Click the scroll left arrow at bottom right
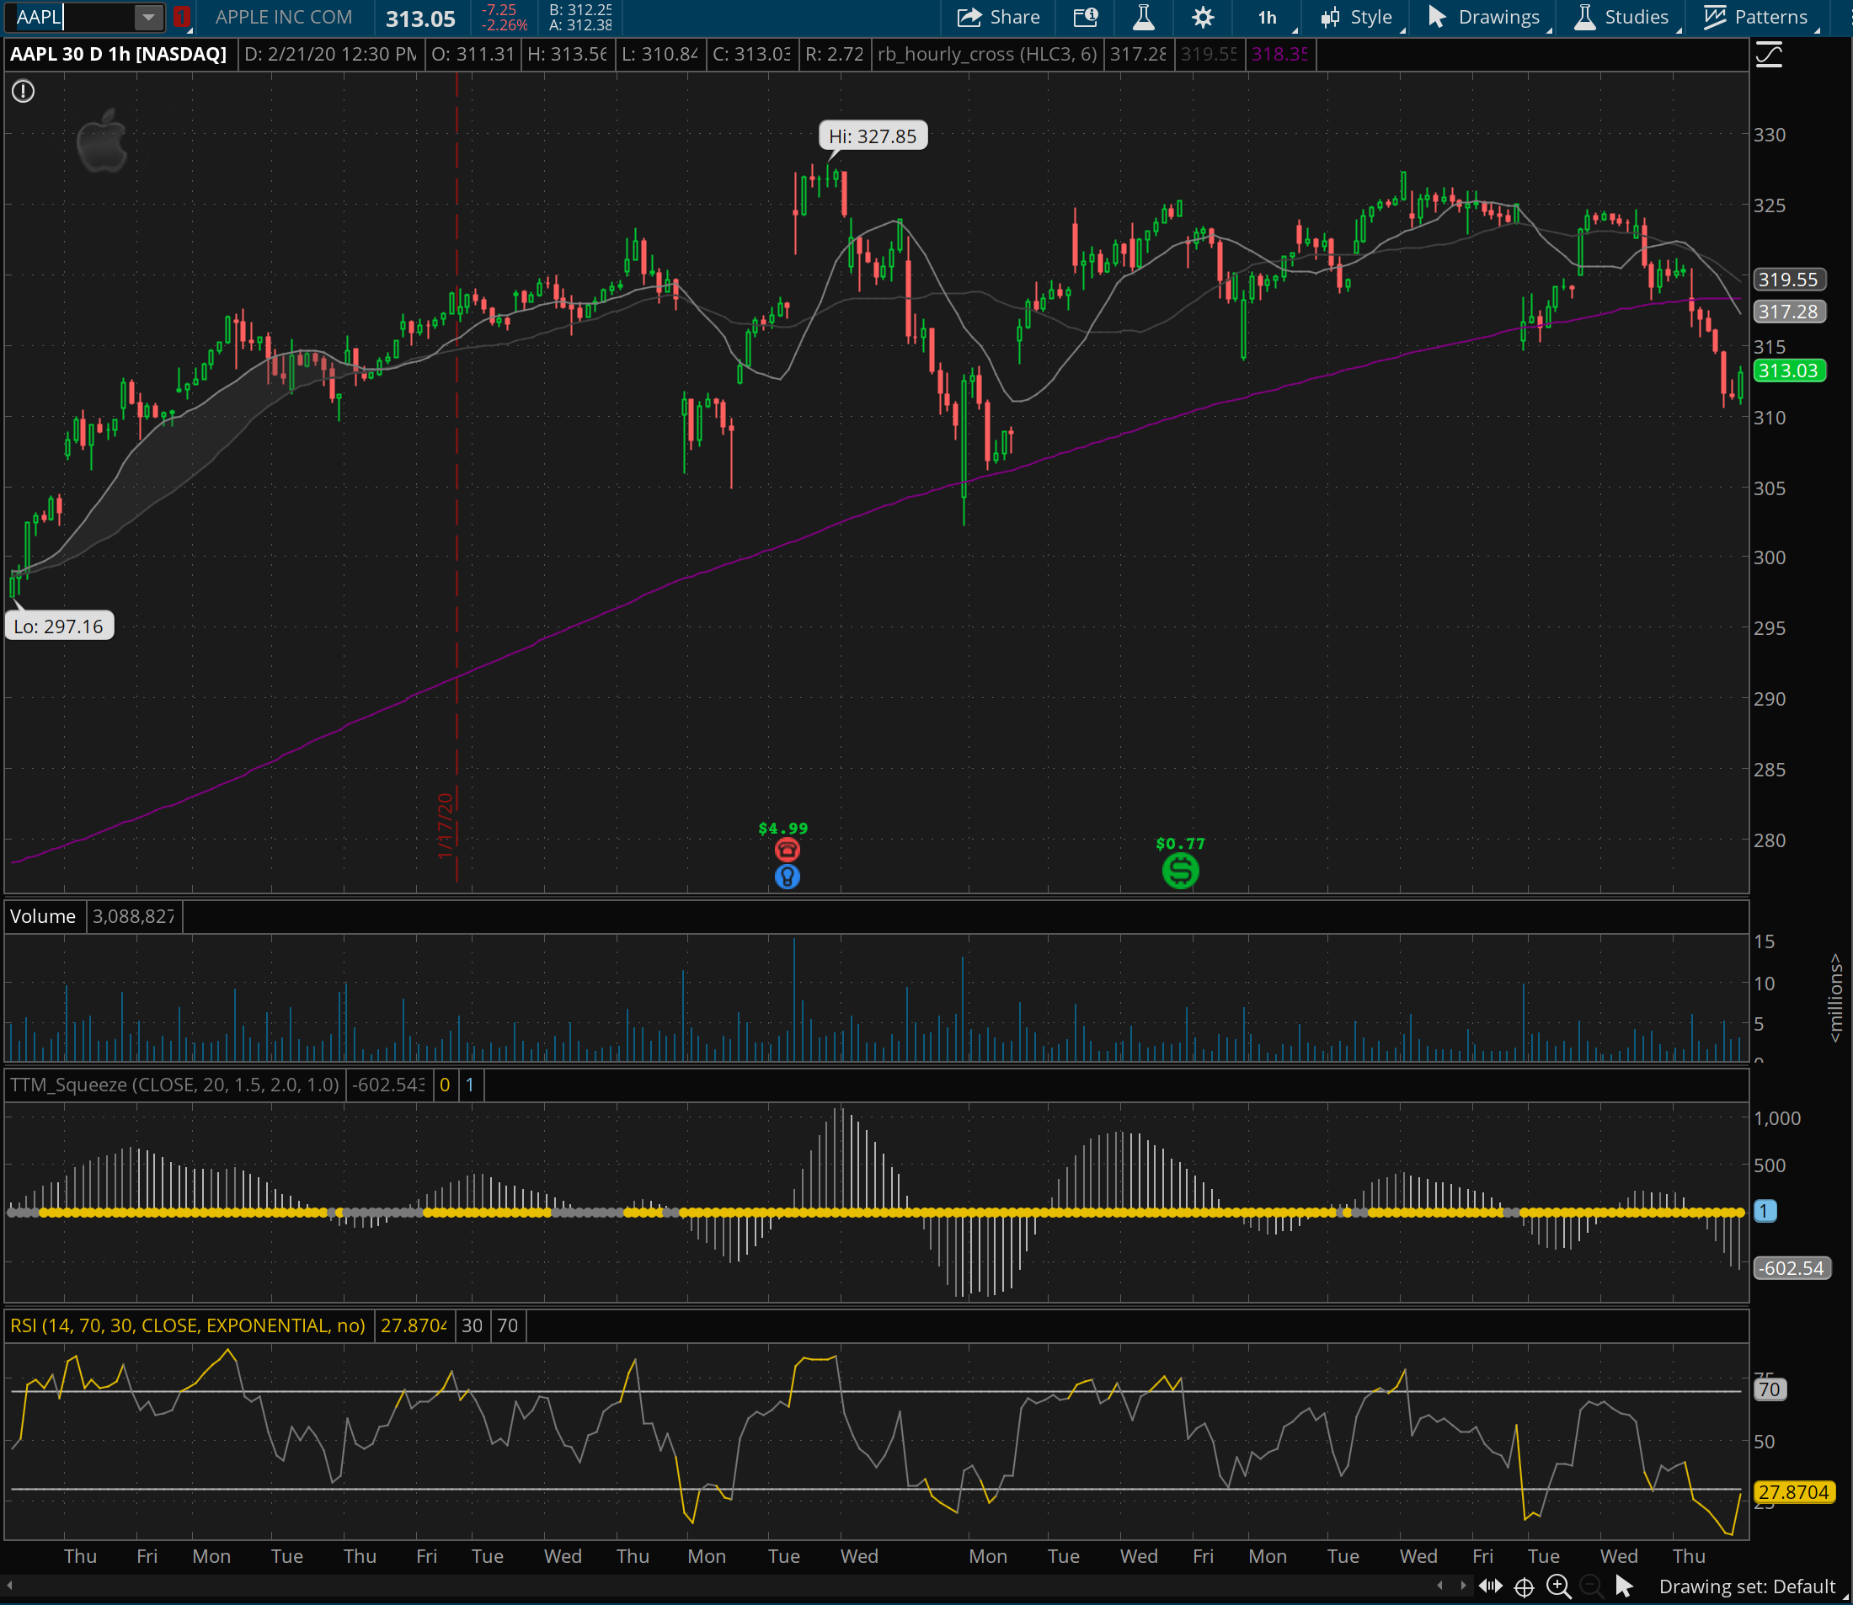Viewport: 1853px width, 1605px height. point(1439,1586)
